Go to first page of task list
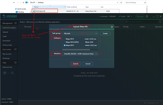The image size is (163, 105). pyautogui.click(x=145, y=103)
